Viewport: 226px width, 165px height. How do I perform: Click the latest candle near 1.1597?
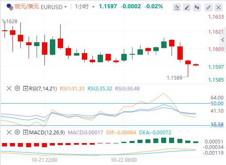196,65
